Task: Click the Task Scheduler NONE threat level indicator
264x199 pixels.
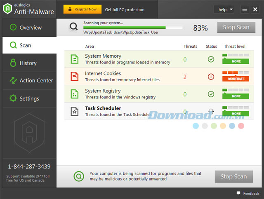Action: coord(236,111)
